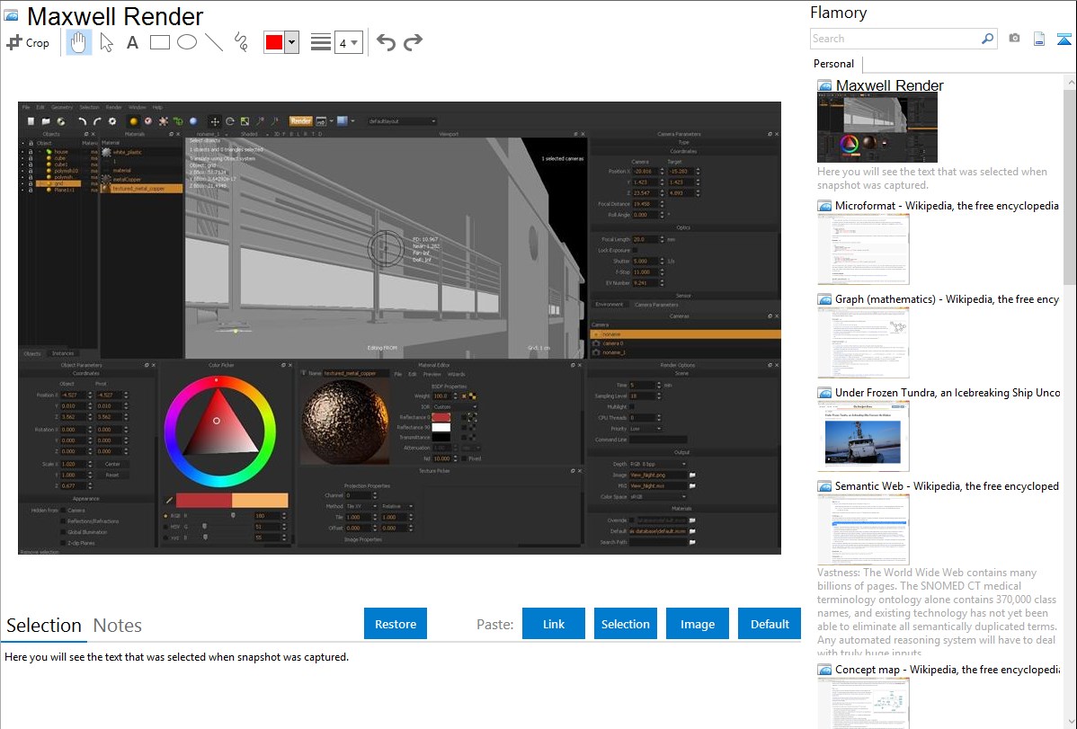Capture a snapshot with the camera icon
Viewport: 1077px width, 729px height.
[x=1014, y=39]
